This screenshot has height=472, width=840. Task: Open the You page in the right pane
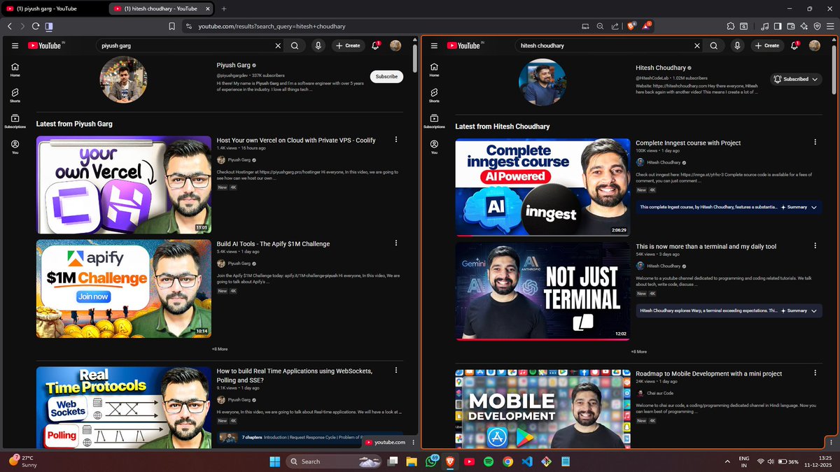[x=434, y=147]
